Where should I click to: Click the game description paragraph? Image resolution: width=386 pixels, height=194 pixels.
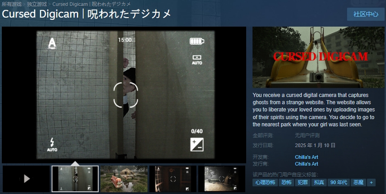coord(314,110)
